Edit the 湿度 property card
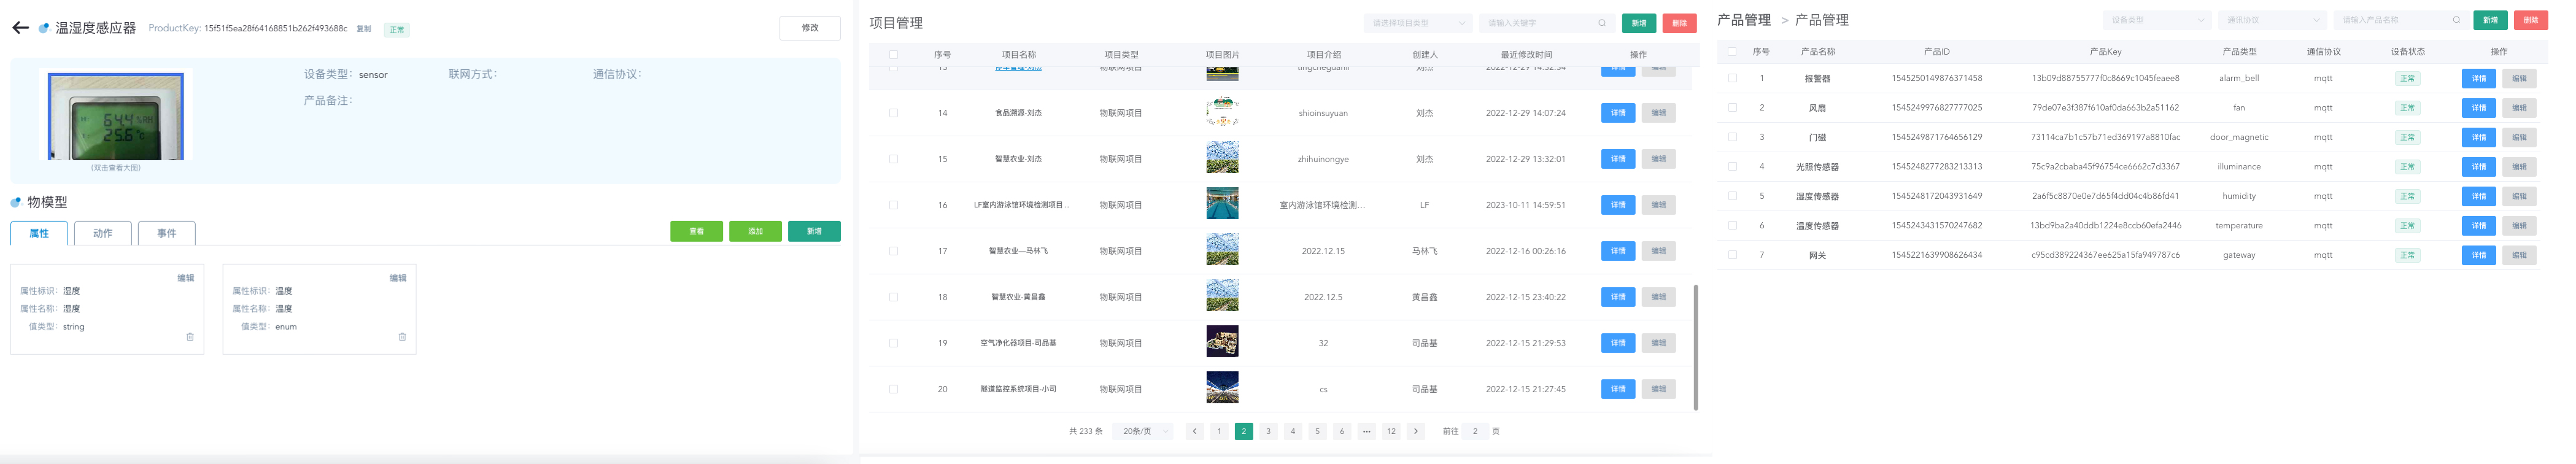The image size is (2576, 464). [186, 278]
